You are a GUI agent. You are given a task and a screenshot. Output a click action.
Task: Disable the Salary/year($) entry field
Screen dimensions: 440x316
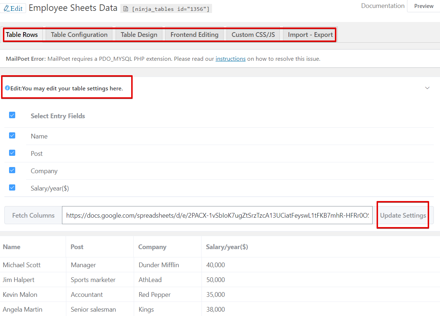(12, 187)
